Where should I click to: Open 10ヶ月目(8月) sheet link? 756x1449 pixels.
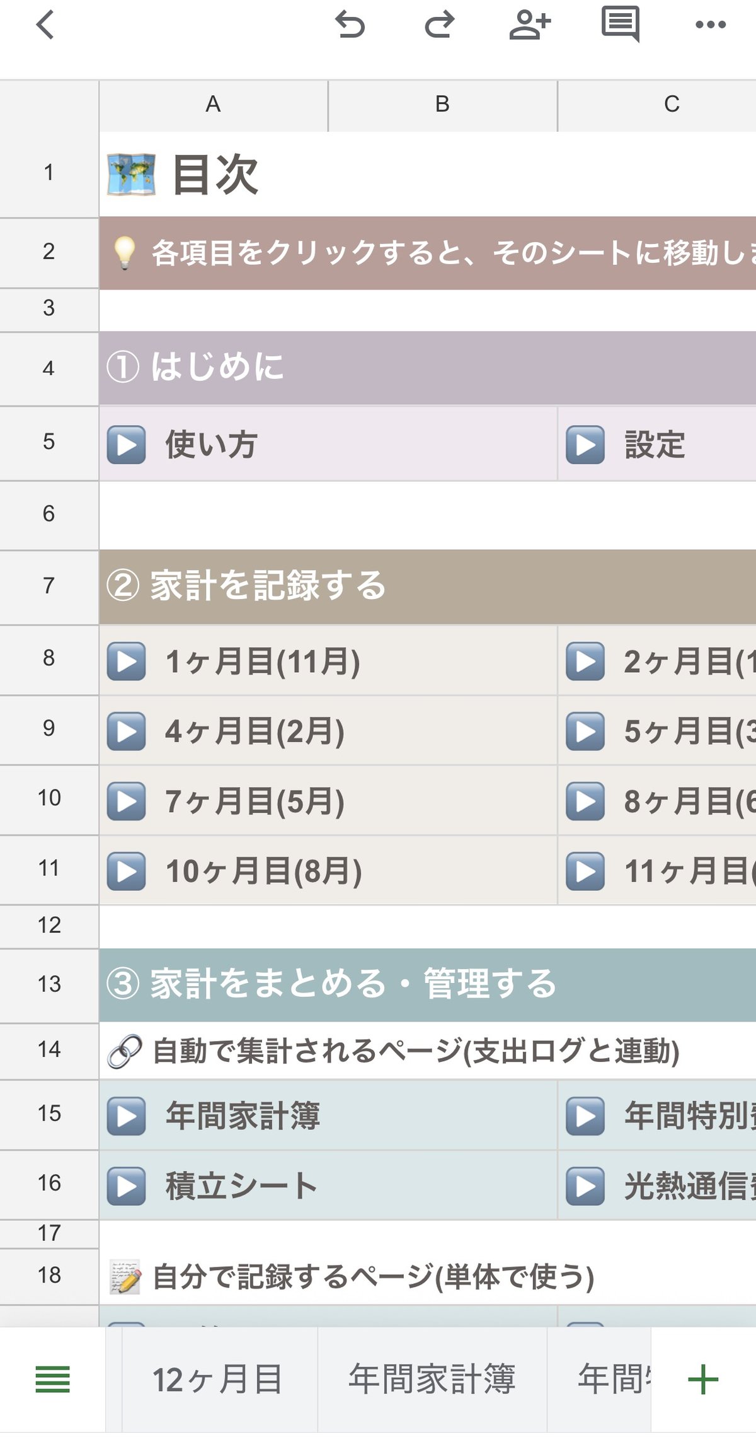pos(264,871)
